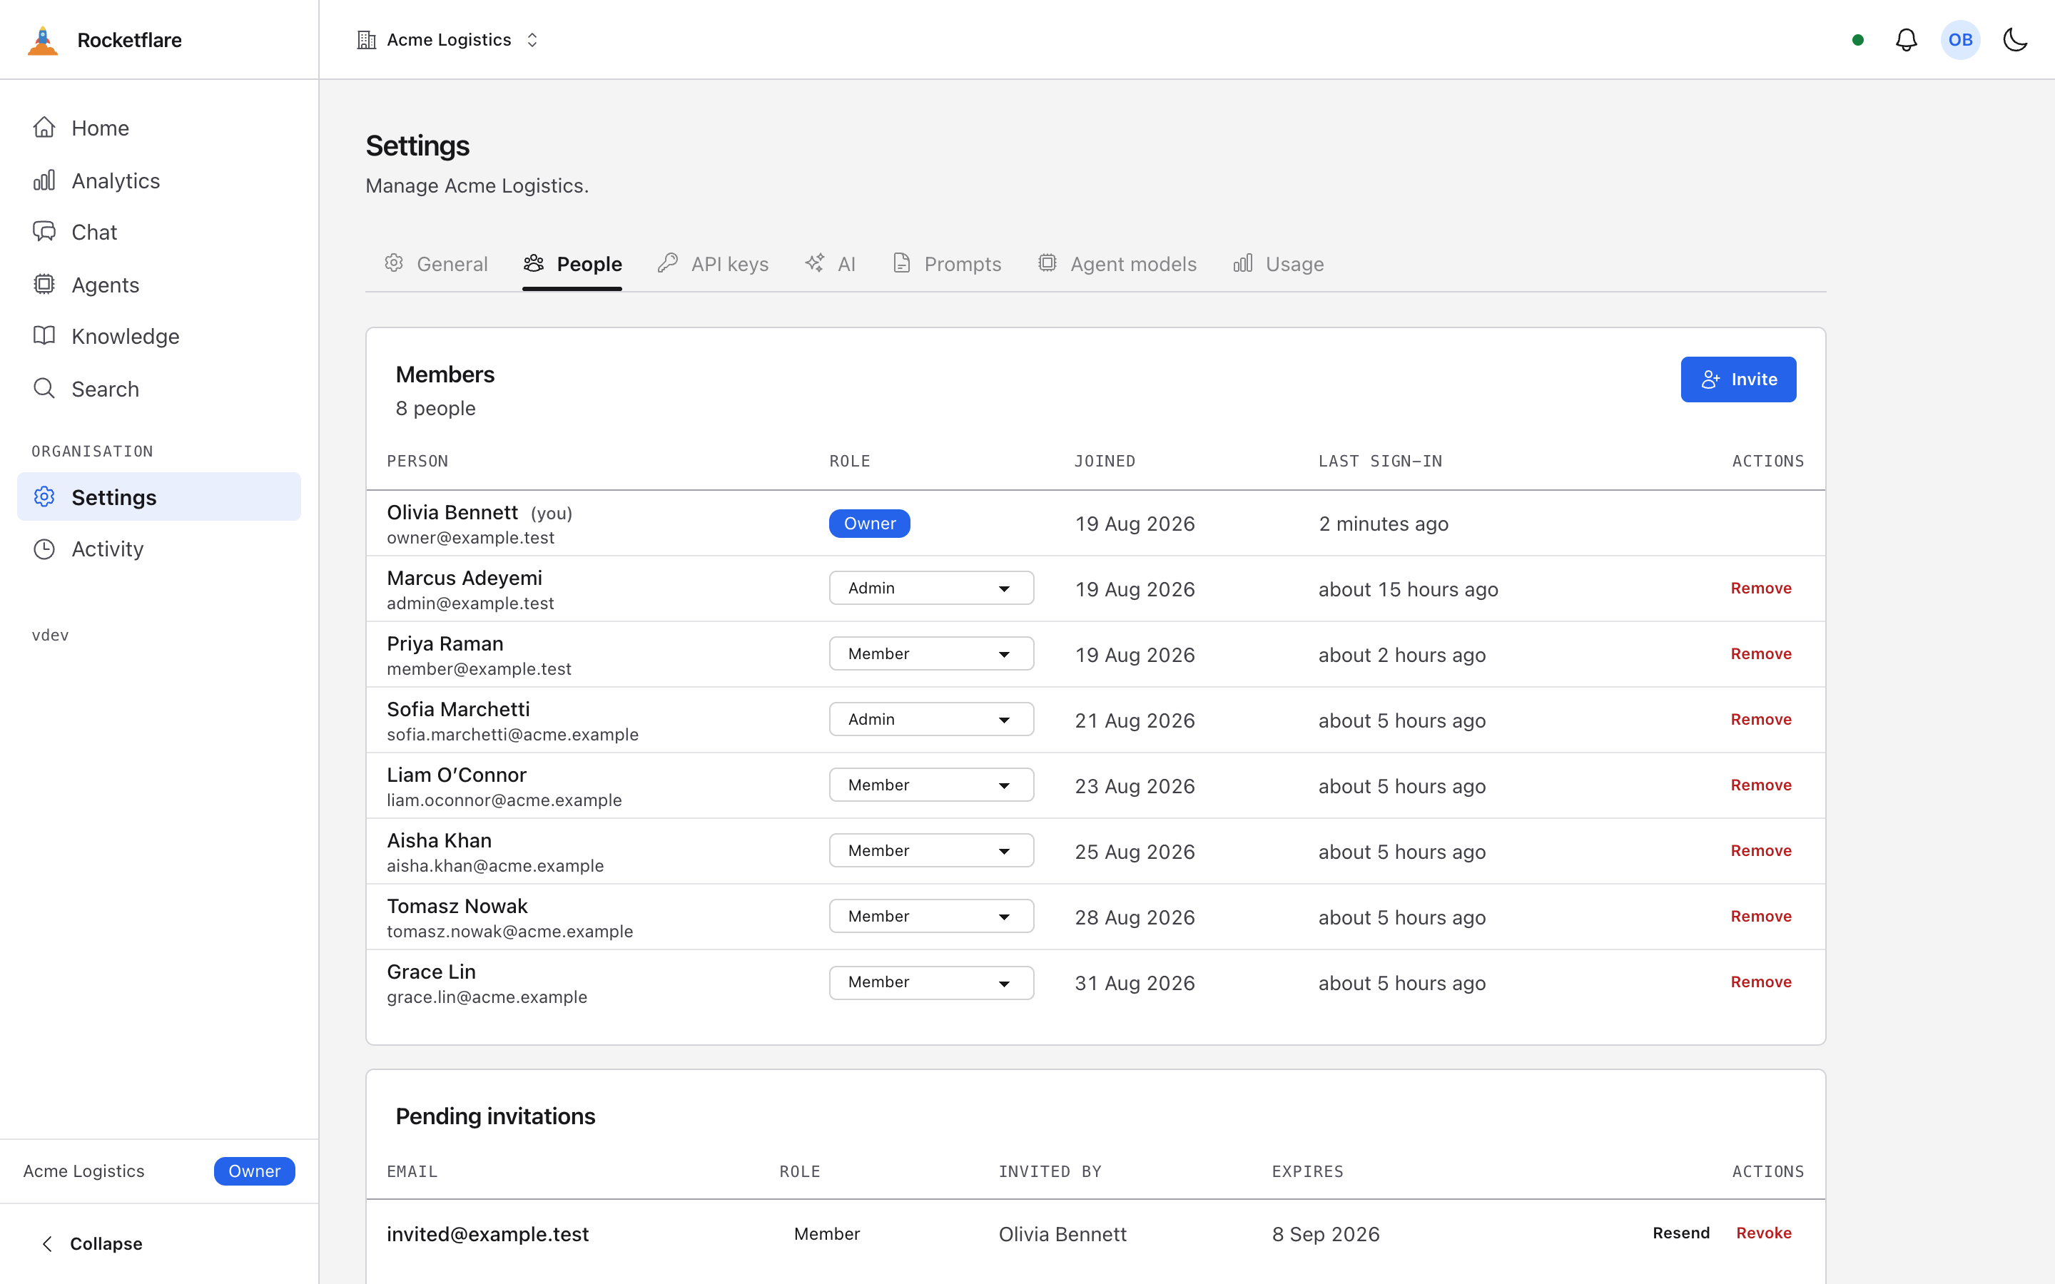Click the Chat bubble icon
This screenshot has width=2055, height=1284.
point(44,232)
